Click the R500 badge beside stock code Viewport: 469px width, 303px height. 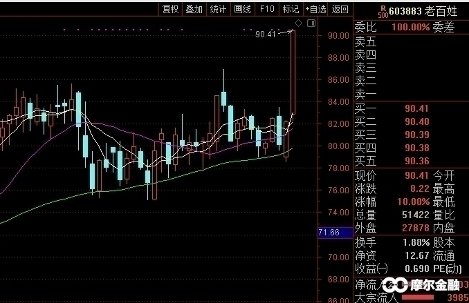click(382, 10)
